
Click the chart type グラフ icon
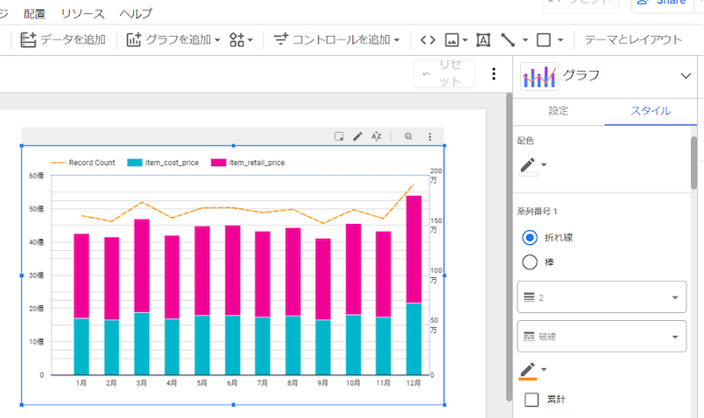point(539,76)
